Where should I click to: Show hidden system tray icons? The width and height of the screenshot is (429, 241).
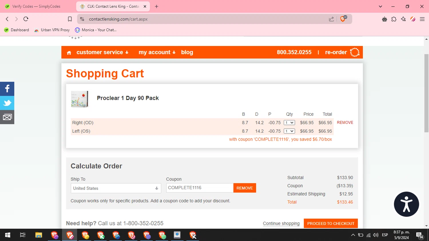[x=353, y=235]
